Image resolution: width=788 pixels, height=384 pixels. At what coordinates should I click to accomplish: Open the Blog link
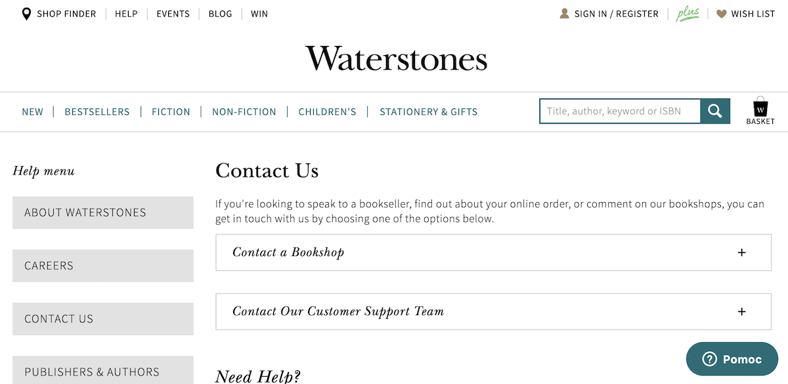pyautogui.click(x=220, y=14)
